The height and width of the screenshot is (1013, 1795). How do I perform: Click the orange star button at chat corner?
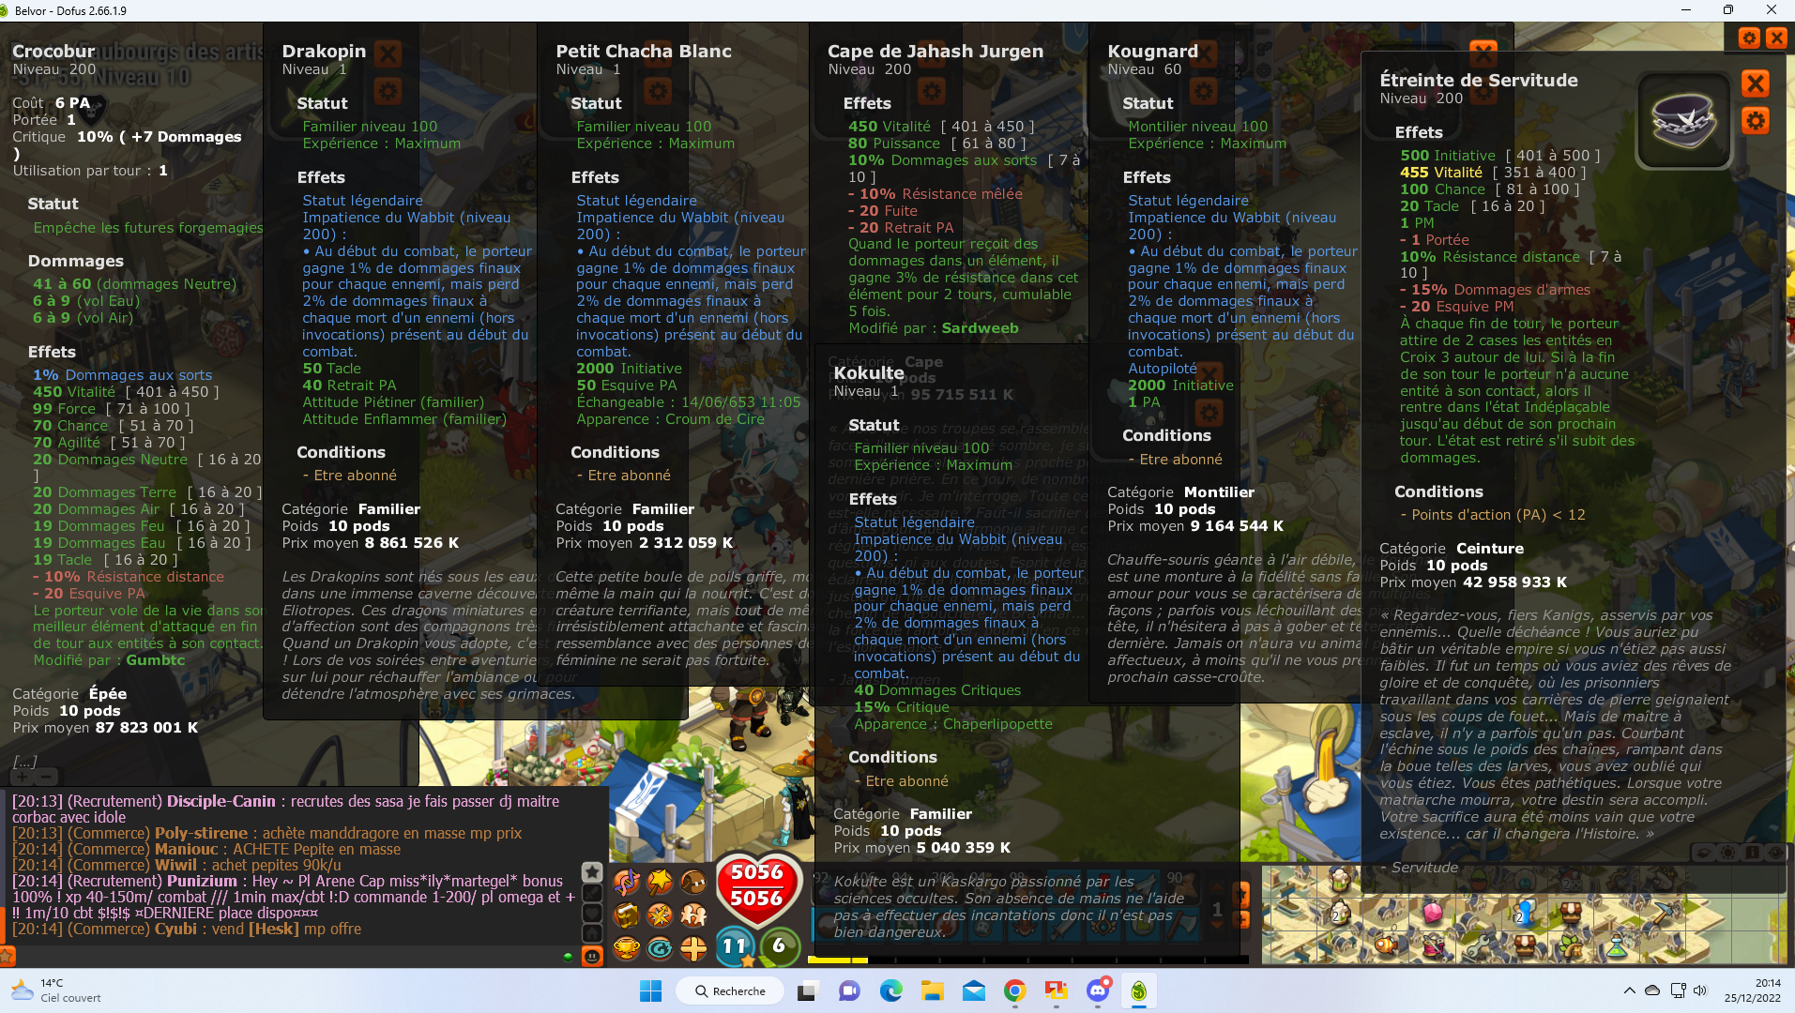(x=7, y=956)
